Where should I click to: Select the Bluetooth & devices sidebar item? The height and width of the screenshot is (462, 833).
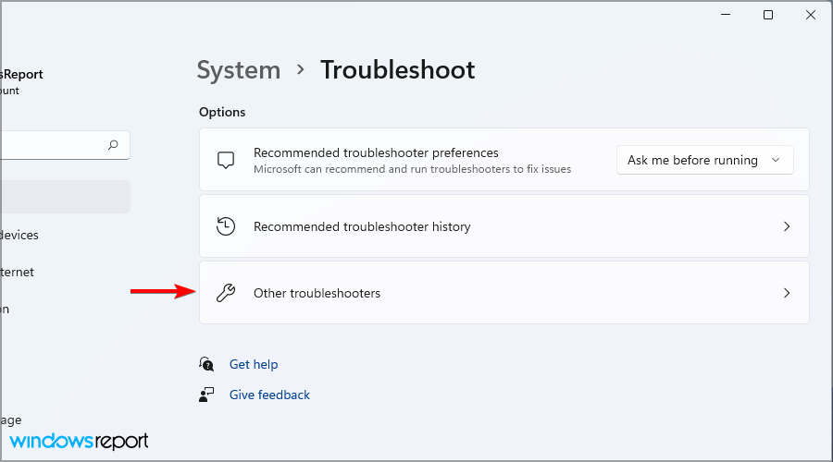tap(20, 235)
